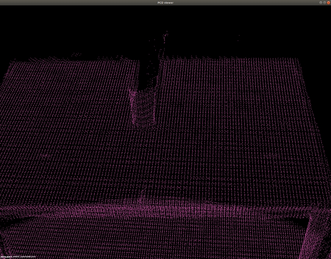
Task: Click the isolated point in the upper-right background
Action: (x=239, y=36)
